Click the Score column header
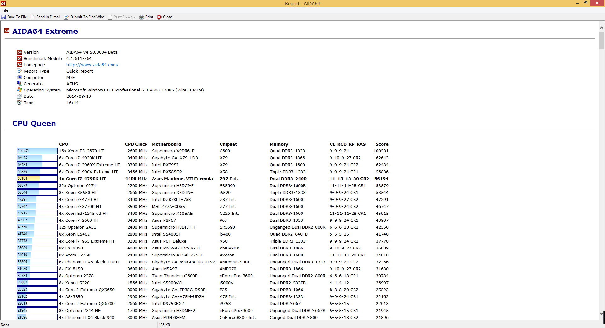 [x=382, y=144]
